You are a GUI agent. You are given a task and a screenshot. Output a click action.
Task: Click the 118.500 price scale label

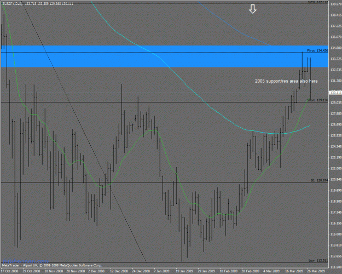click(336, 201)
